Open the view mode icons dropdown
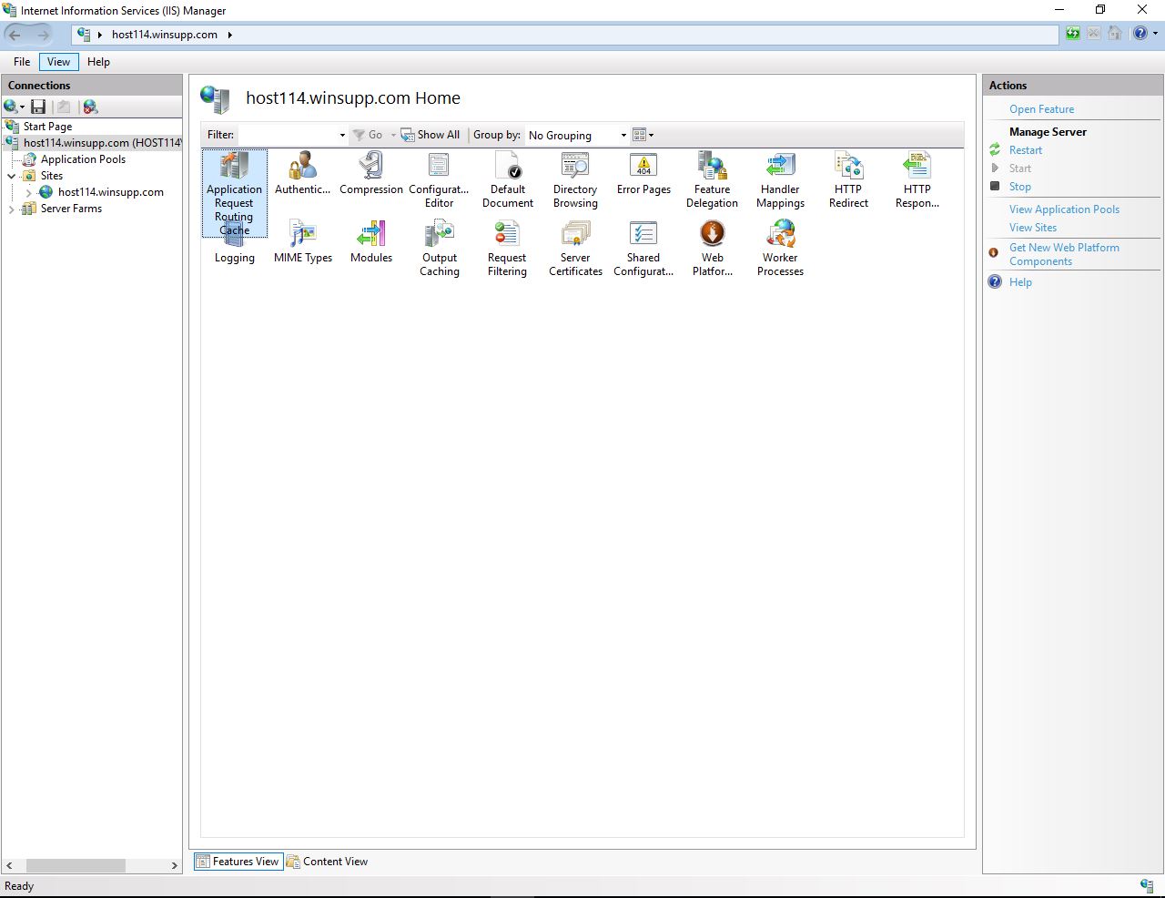The image size is (1165, 898). click(643, 135)
